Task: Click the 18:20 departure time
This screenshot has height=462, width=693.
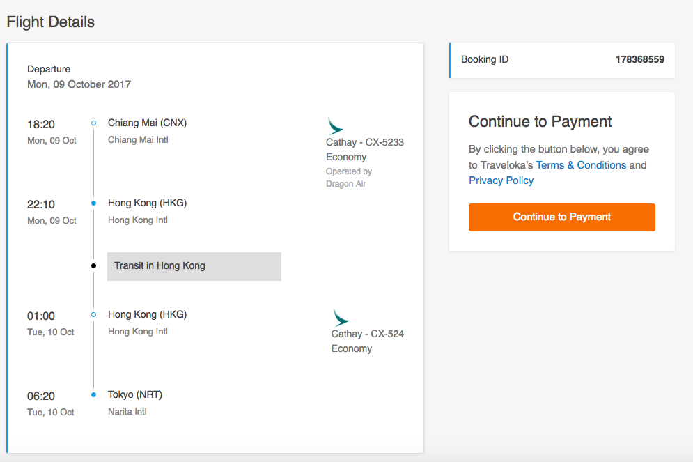Action: pyautogui.click(x=41, y=125)
